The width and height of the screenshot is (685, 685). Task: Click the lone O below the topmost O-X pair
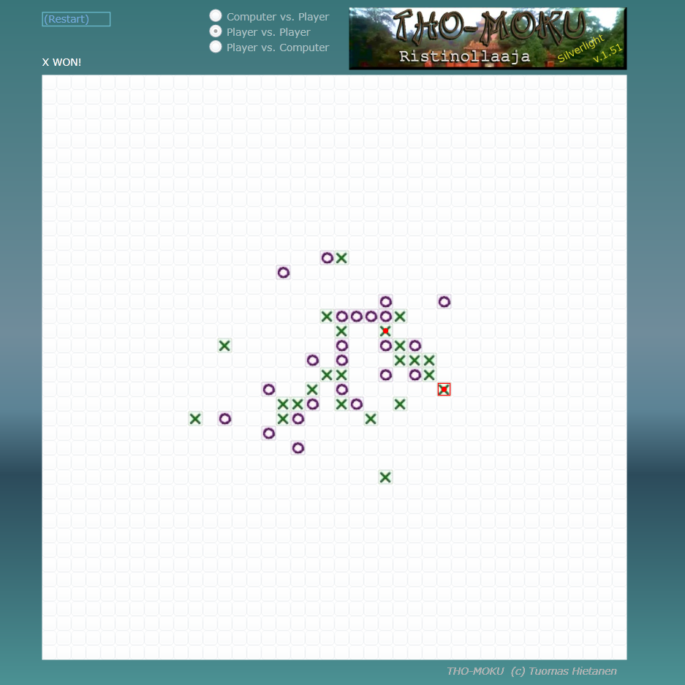[x=283, y=273]
